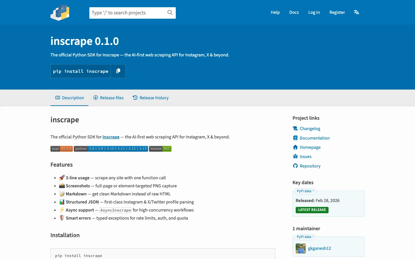Screen dimensions: 415x259
Task: Click the python versions badge
Action: 111,149
